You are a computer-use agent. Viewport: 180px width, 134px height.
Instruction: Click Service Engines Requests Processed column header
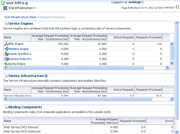(x=149, y=37)
